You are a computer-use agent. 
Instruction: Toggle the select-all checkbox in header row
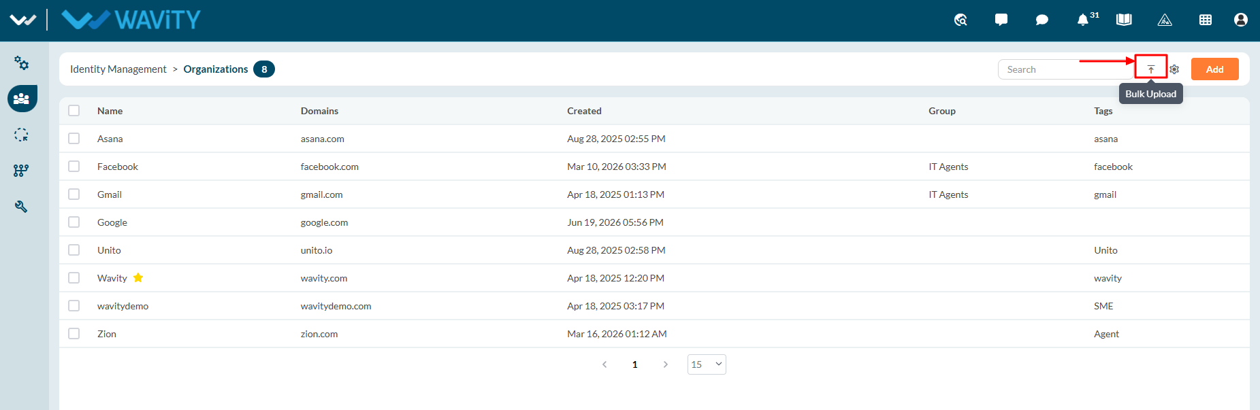tap(74, 111)
